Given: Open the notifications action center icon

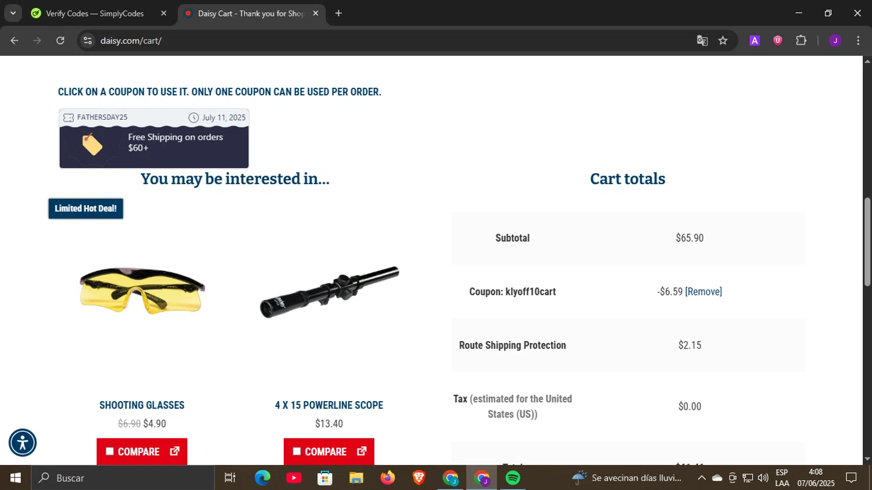Looking at the screenshot, I should click(x=851, y=478).
